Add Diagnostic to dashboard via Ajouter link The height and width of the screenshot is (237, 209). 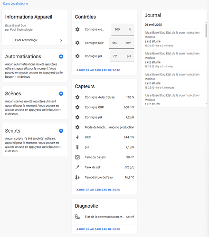point(98,229)
